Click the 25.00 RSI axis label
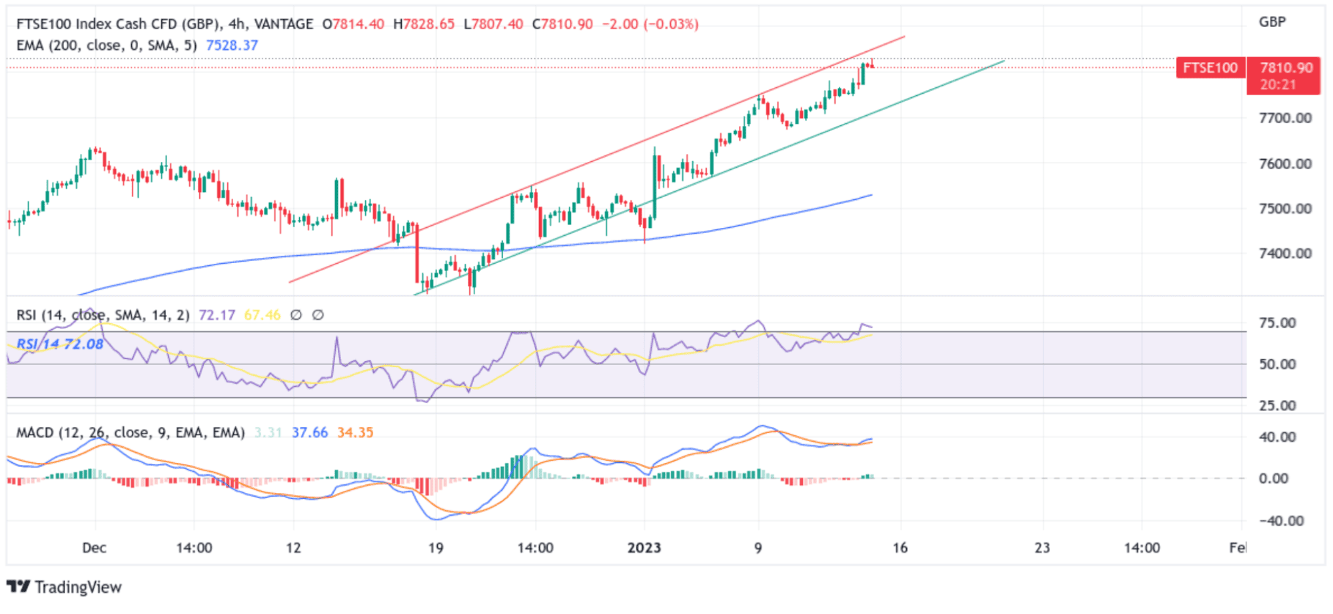Viewport: 1333px width, 614px height. coord(1277,406)
